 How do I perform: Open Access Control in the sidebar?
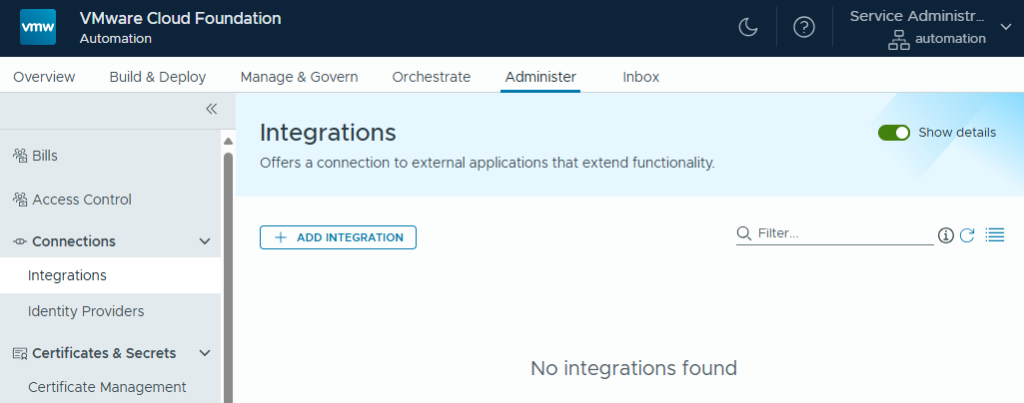pos(82,200)
